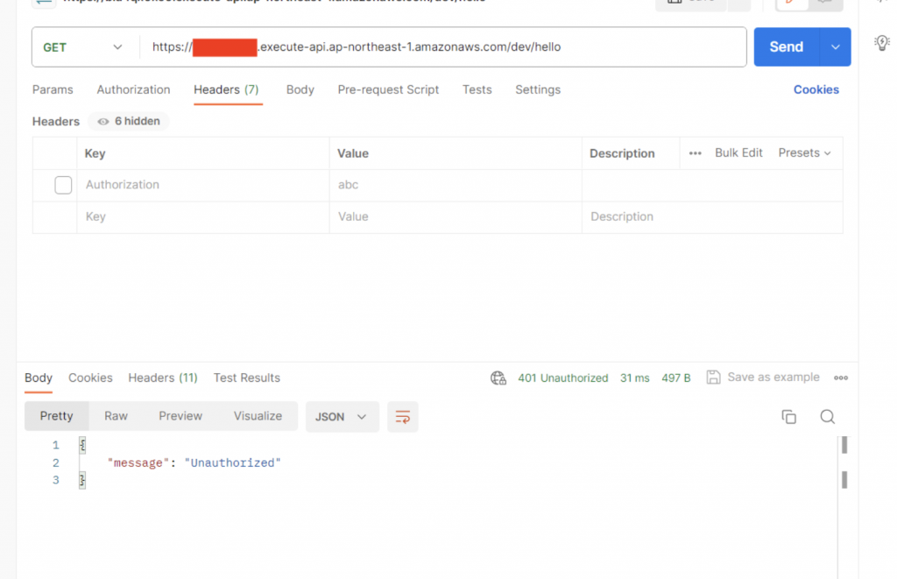
Task: Open the Test Results tab
Action: 246,378
